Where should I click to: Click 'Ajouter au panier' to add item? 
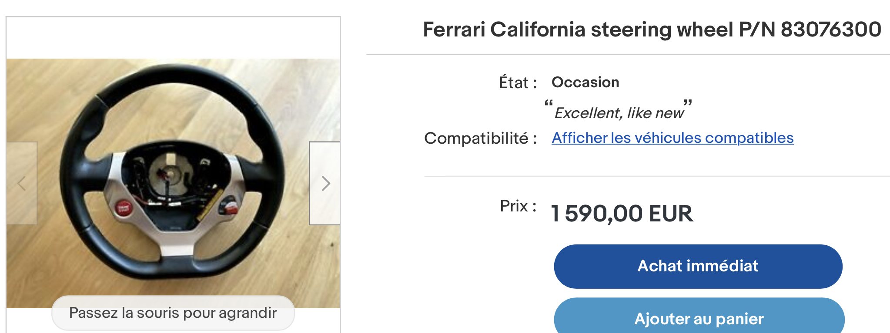click(699, 319)
